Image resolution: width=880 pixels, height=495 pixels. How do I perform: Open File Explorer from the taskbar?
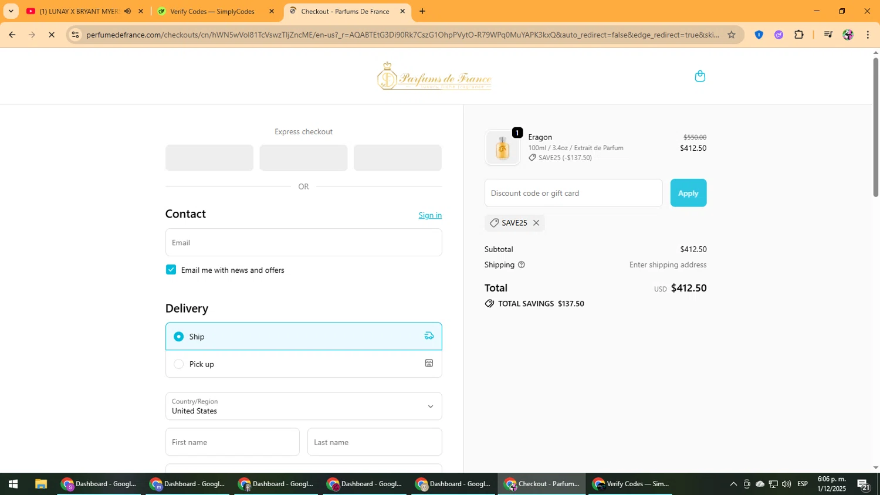40,484
